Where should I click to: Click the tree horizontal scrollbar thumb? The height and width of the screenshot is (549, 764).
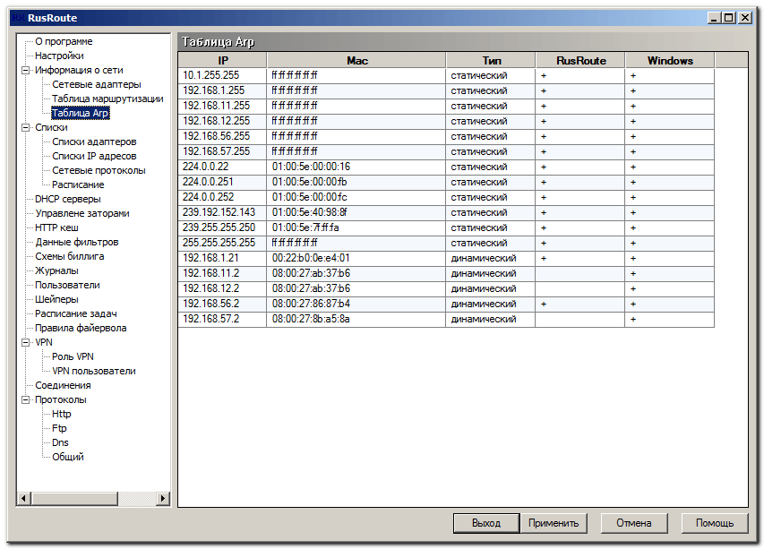click(74, 498)
